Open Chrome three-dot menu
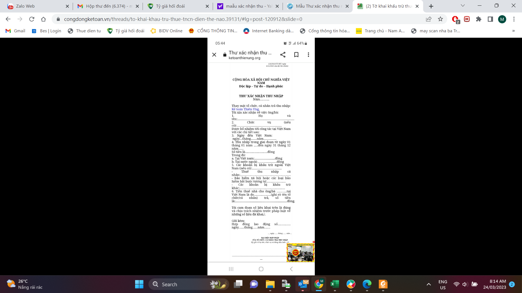Screen dimensions: 522x293 [x=514, y=19]
